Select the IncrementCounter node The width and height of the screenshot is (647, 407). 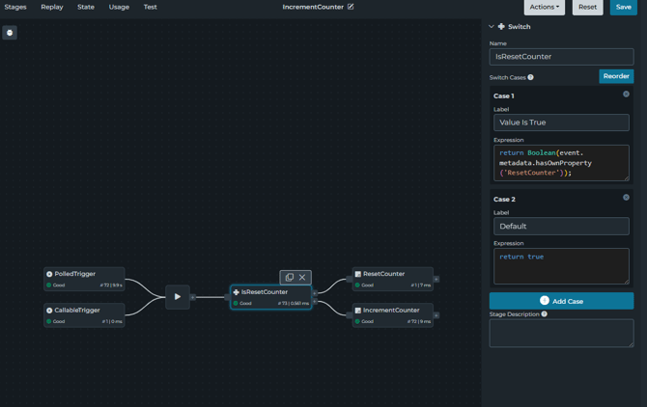(x=393, y=315)
